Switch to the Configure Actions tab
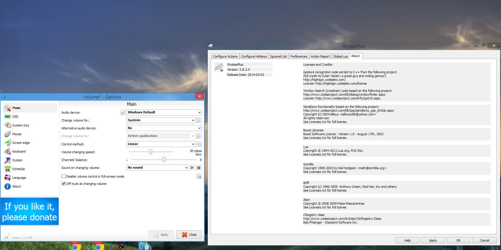Viewport: 501px width, 250px height. click(x=225, y=56)
